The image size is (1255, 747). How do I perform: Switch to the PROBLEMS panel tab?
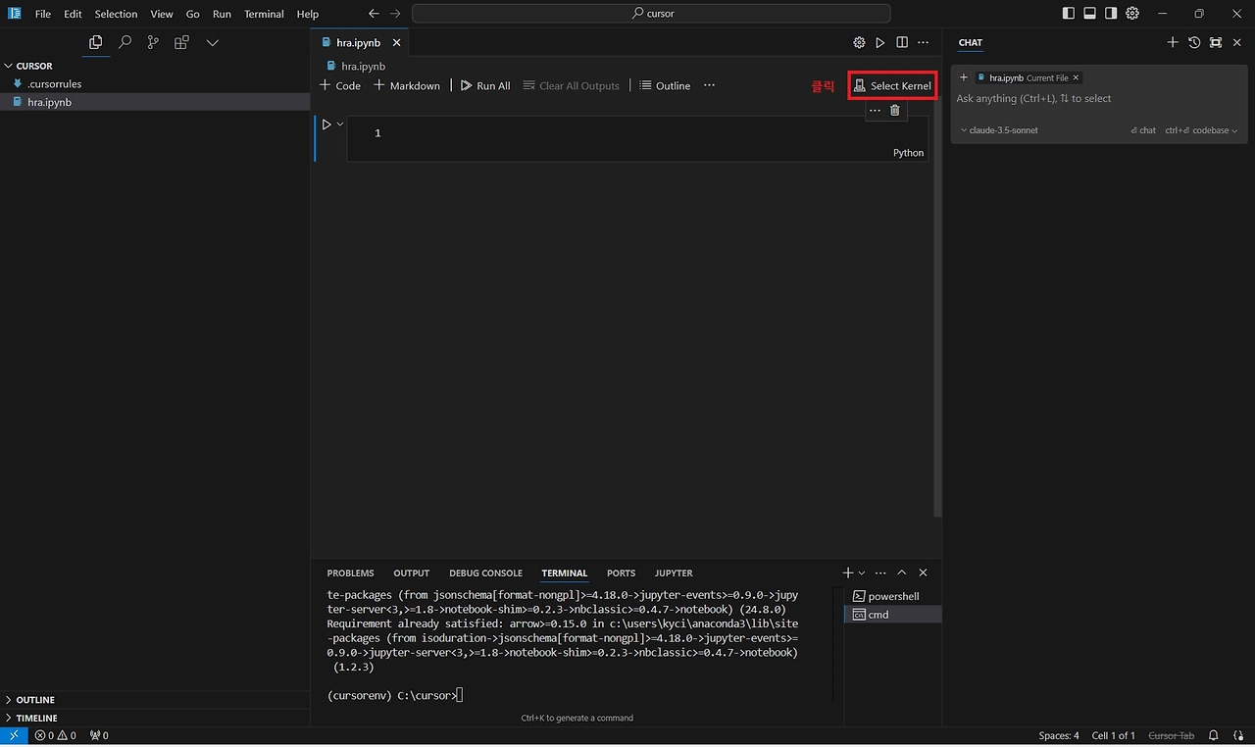pyautogui.click(x=350, y=573)
